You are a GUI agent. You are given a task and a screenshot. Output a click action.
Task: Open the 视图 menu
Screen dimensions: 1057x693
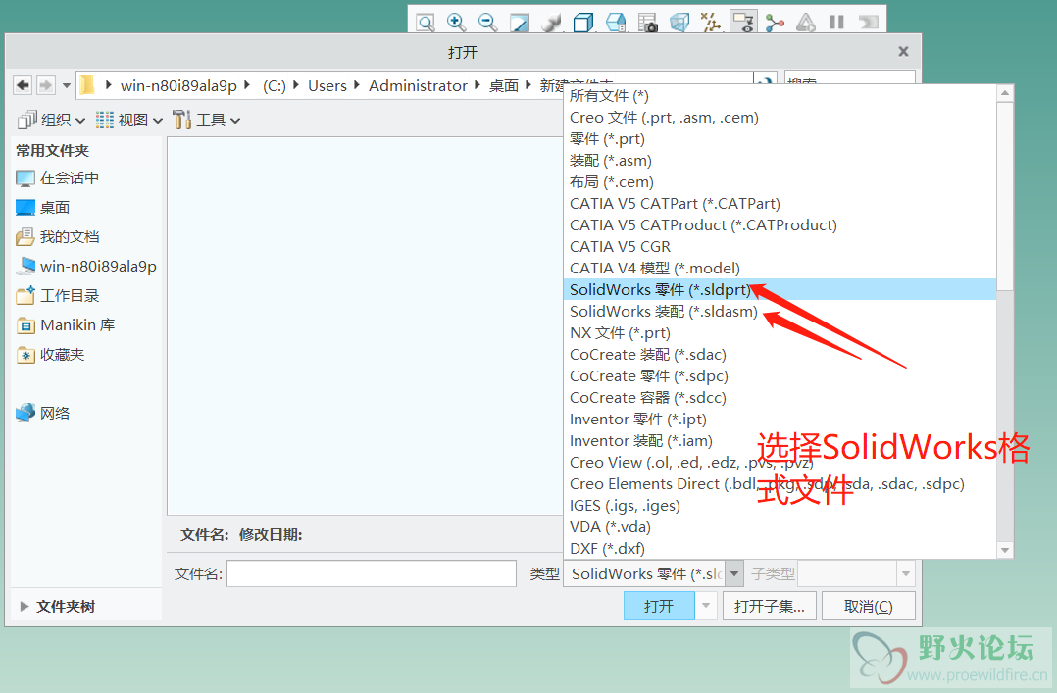click(x=129, y=120)
